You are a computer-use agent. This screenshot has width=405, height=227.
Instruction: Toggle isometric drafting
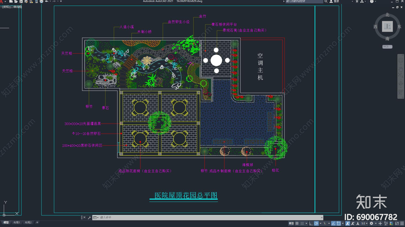[325, 223]
